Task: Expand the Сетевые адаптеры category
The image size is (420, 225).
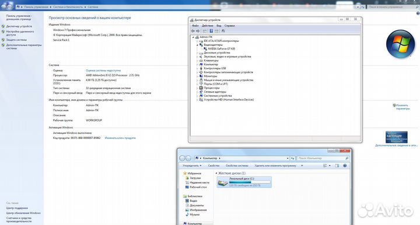Action: click(x=197, y=92)
